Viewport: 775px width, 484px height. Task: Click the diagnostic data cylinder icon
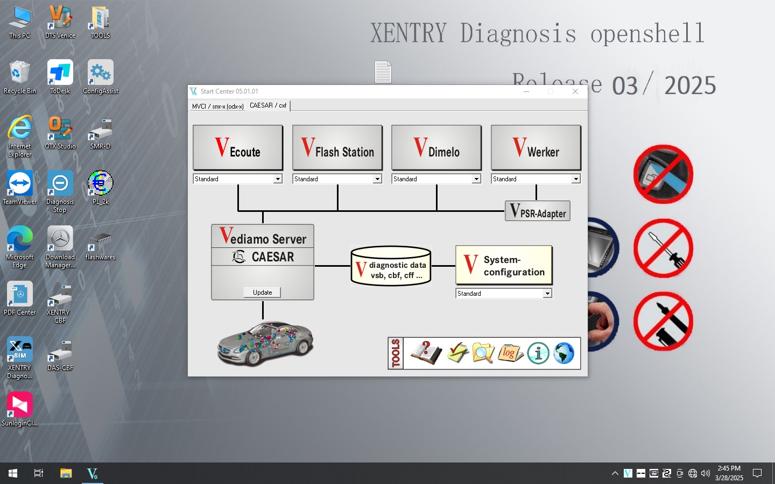pyautogui.click(x=391, y=266)
